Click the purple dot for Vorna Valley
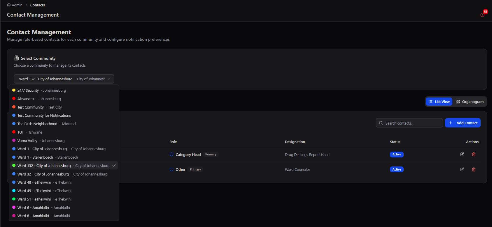The width and height of the screenshot is (492, 227). point(14,141)
